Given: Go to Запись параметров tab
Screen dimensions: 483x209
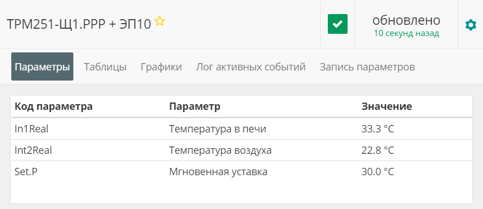Looking at the screenshot, I should pos(367,66).
